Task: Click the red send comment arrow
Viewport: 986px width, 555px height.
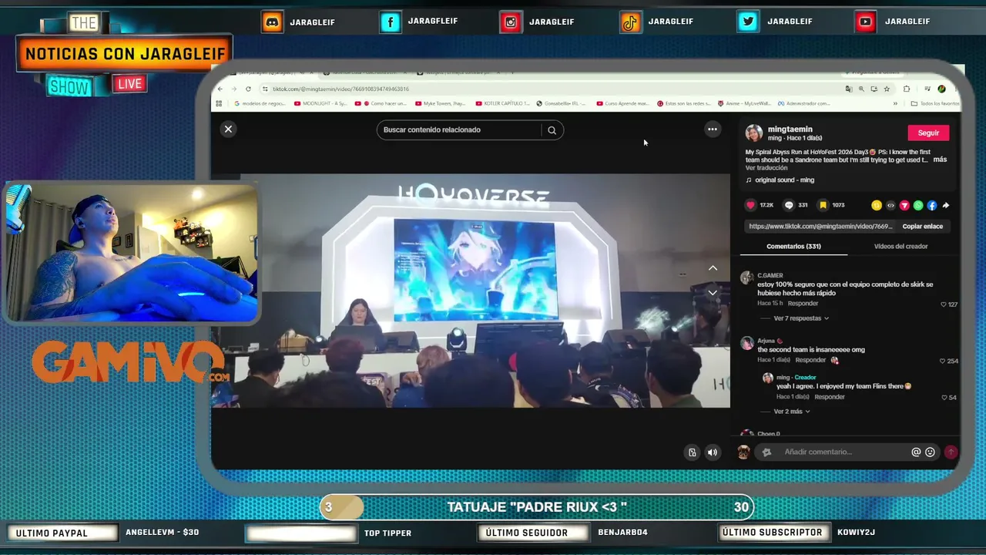Action: point(951,452)
